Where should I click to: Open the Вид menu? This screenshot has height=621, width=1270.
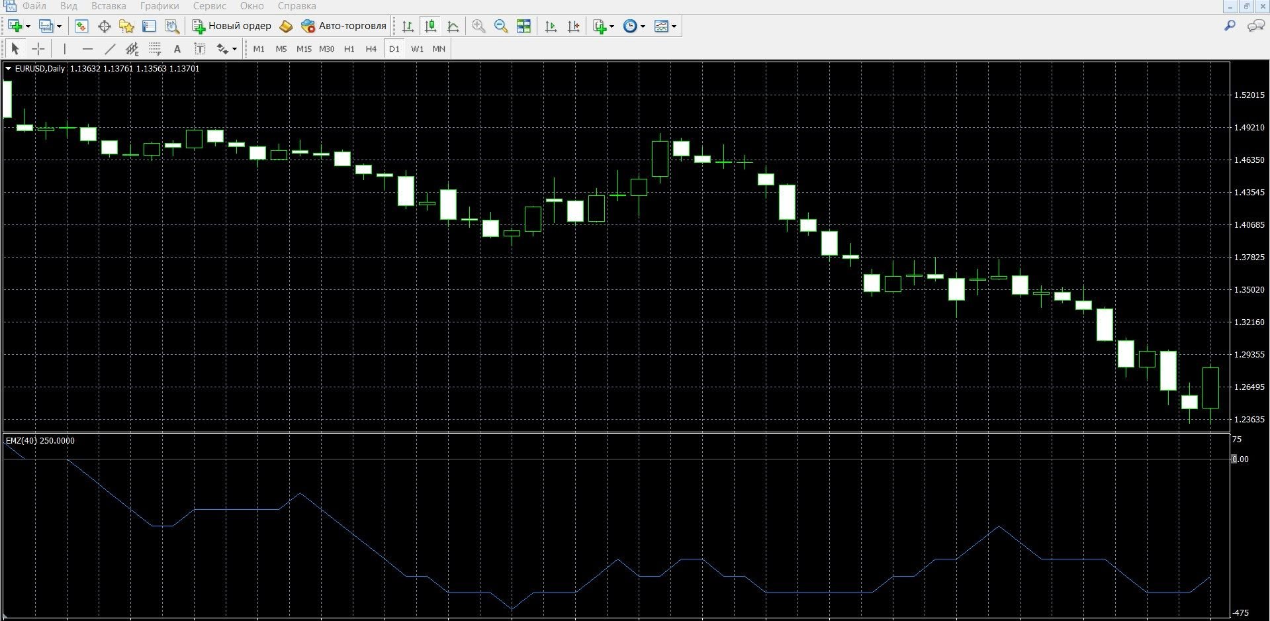pyautogui.click(x=69, y=6)
